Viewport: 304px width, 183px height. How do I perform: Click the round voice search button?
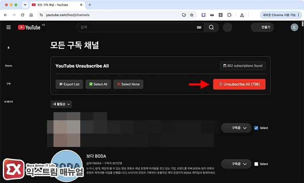227,27
